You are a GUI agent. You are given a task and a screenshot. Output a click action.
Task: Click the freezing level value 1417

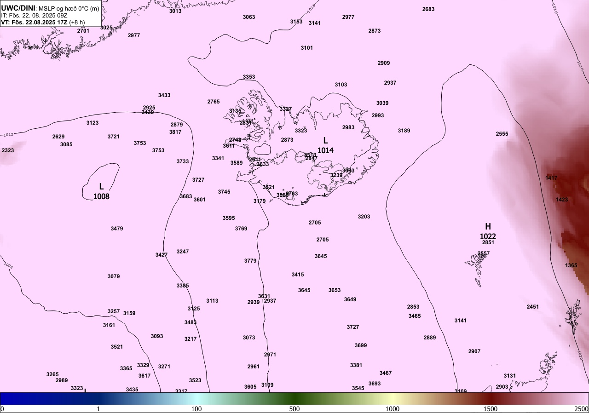(x=551, y=178)
